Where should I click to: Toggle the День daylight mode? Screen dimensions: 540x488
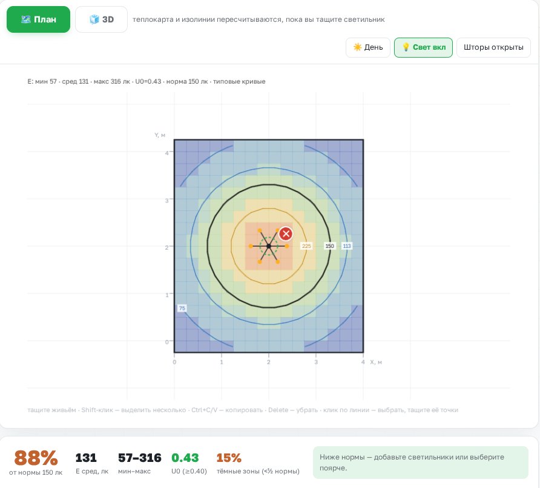(x=368, y=47)
